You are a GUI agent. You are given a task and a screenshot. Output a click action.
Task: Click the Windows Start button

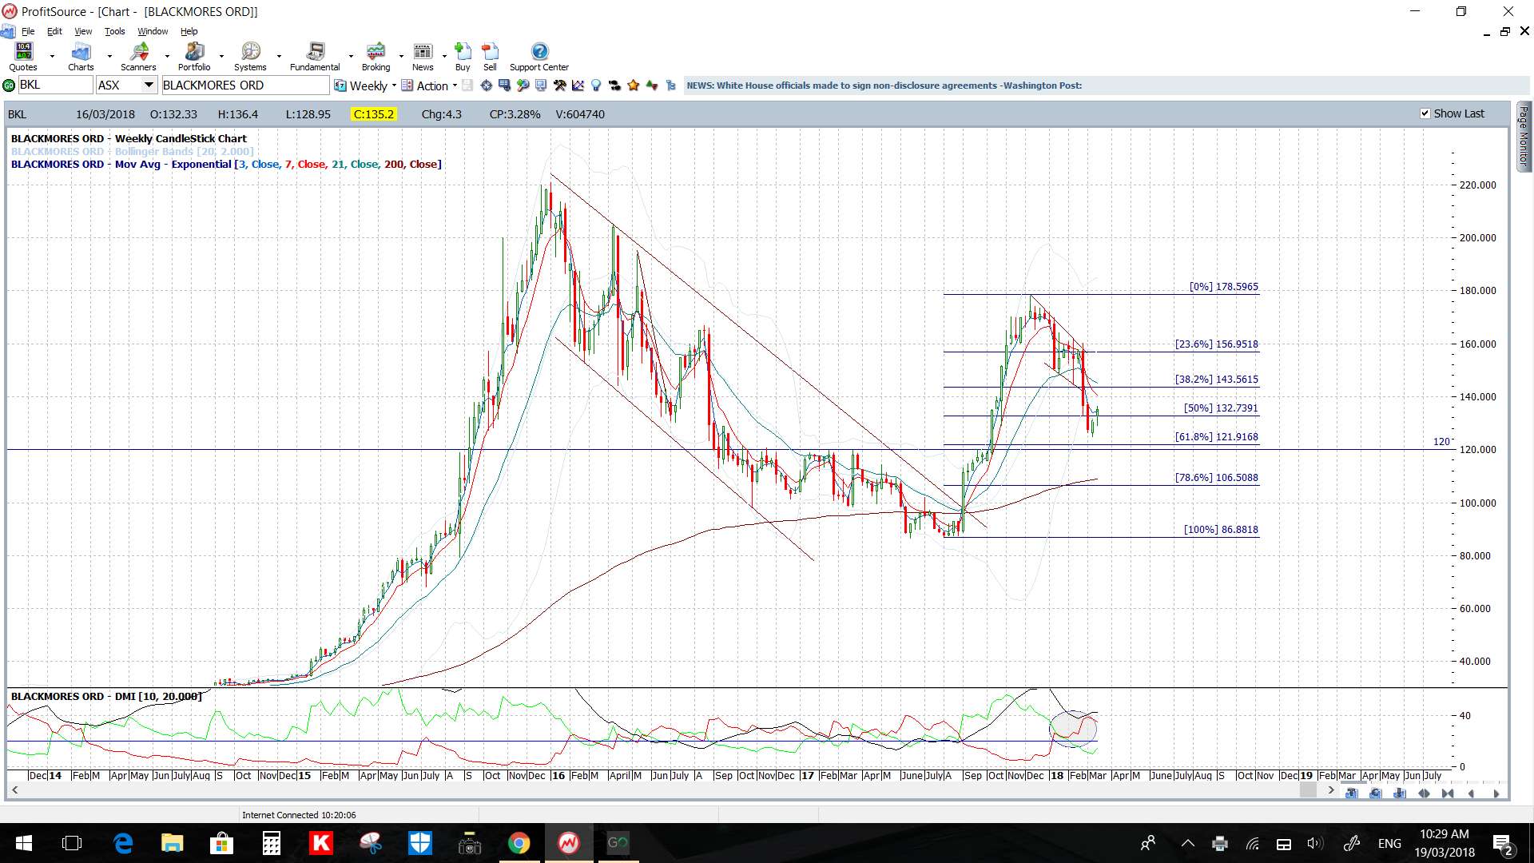(x=24, y=843)
